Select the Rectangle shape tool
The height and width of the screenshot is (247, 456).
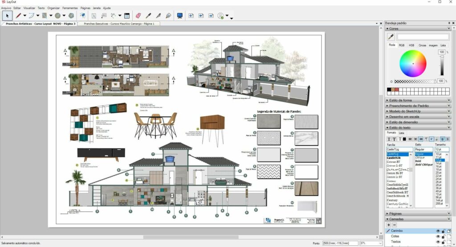45,16
